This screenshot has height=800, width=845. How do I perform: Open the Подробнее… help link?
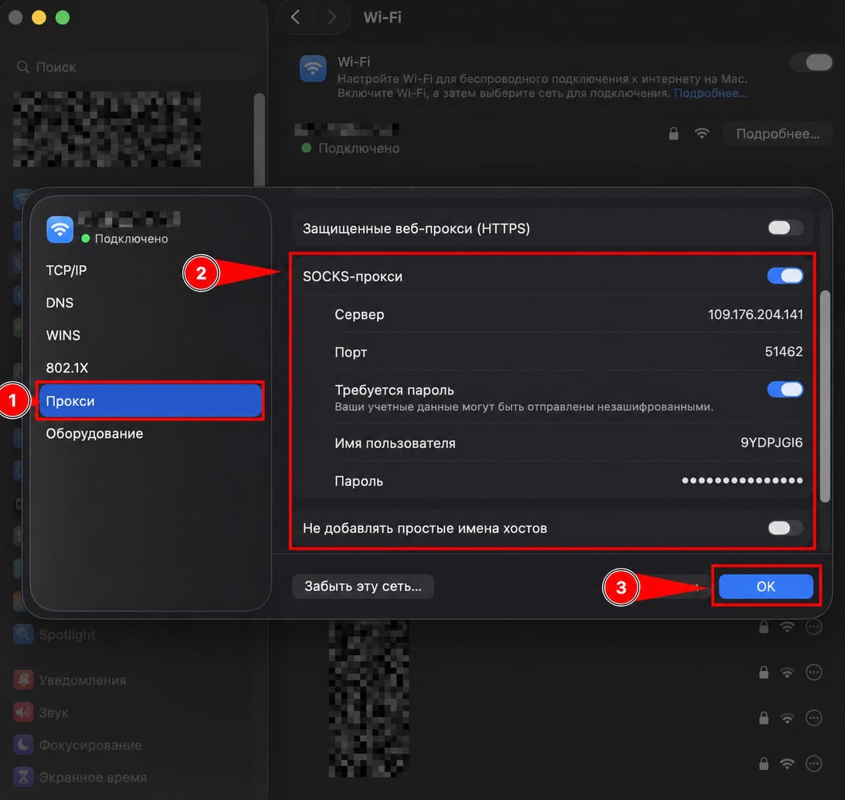tap(711, 93)
